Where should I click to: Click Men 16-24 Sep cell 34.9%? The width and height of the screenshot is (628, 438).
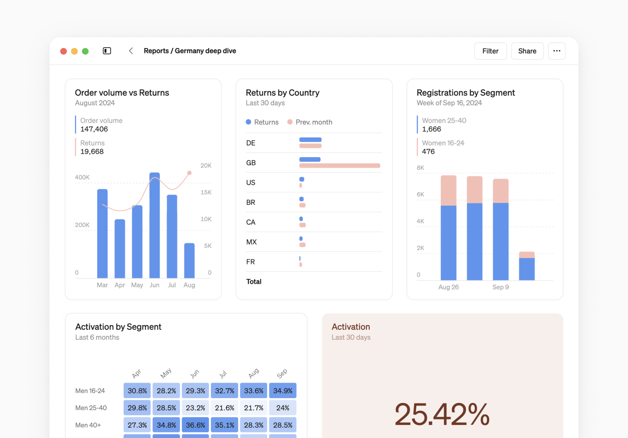coord(283,391)
